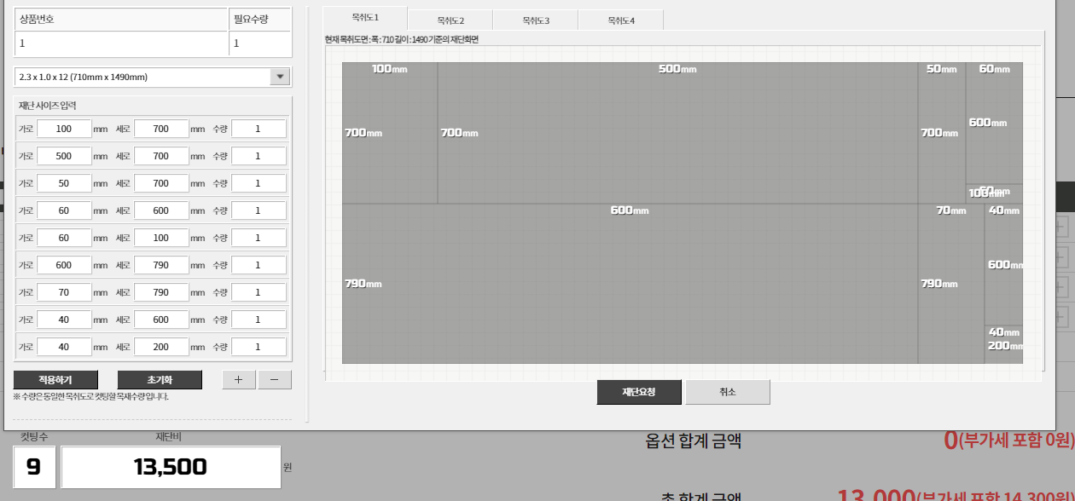The width and height of the screenshot is (1075, 501).
Task: Click height field with 790 in sixth row
Action: coord(161,265)
